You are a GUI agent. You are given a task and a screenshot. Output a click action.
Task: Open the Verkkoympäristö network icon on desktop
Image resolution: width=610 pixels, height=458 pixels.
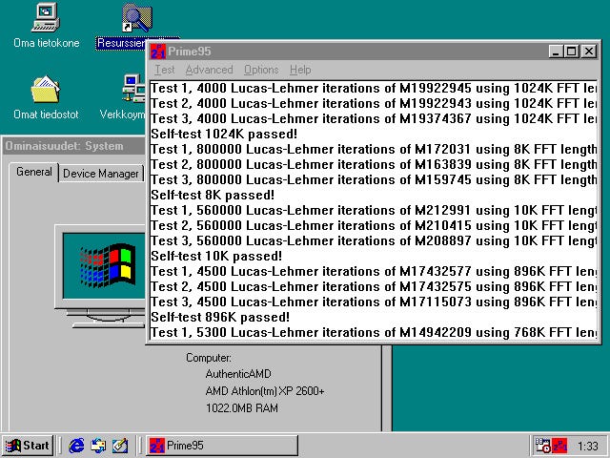(x=134, y=89)
